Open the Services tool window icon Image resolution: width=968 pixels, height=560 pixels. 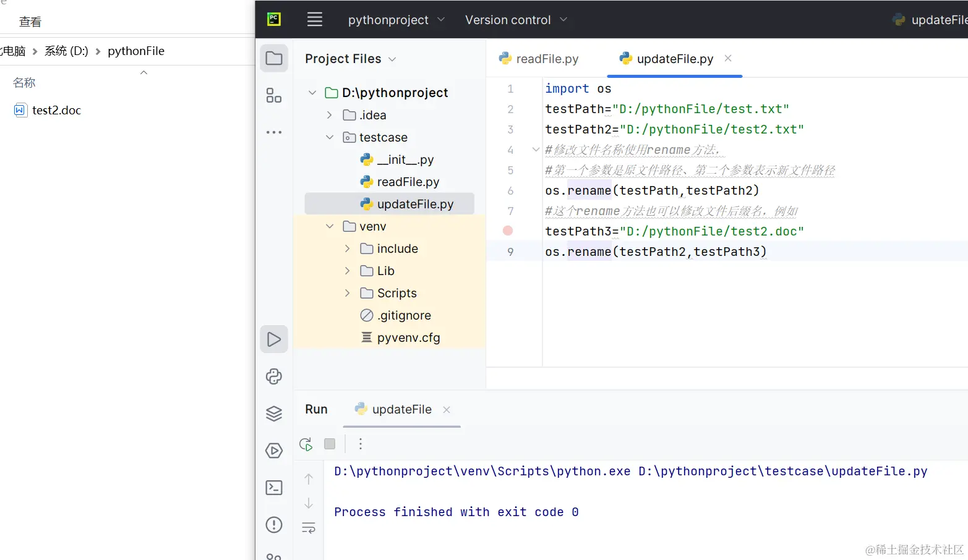coord(274,451)
